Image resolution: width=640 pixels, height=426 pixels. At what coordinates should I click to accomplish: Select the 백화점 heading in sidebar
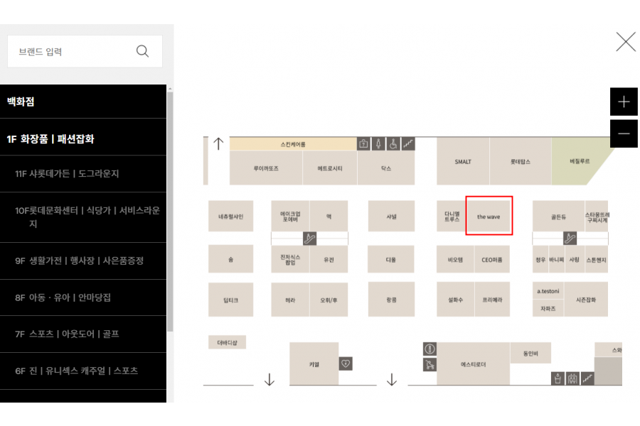pyautogui.click(x=83, y=102)
